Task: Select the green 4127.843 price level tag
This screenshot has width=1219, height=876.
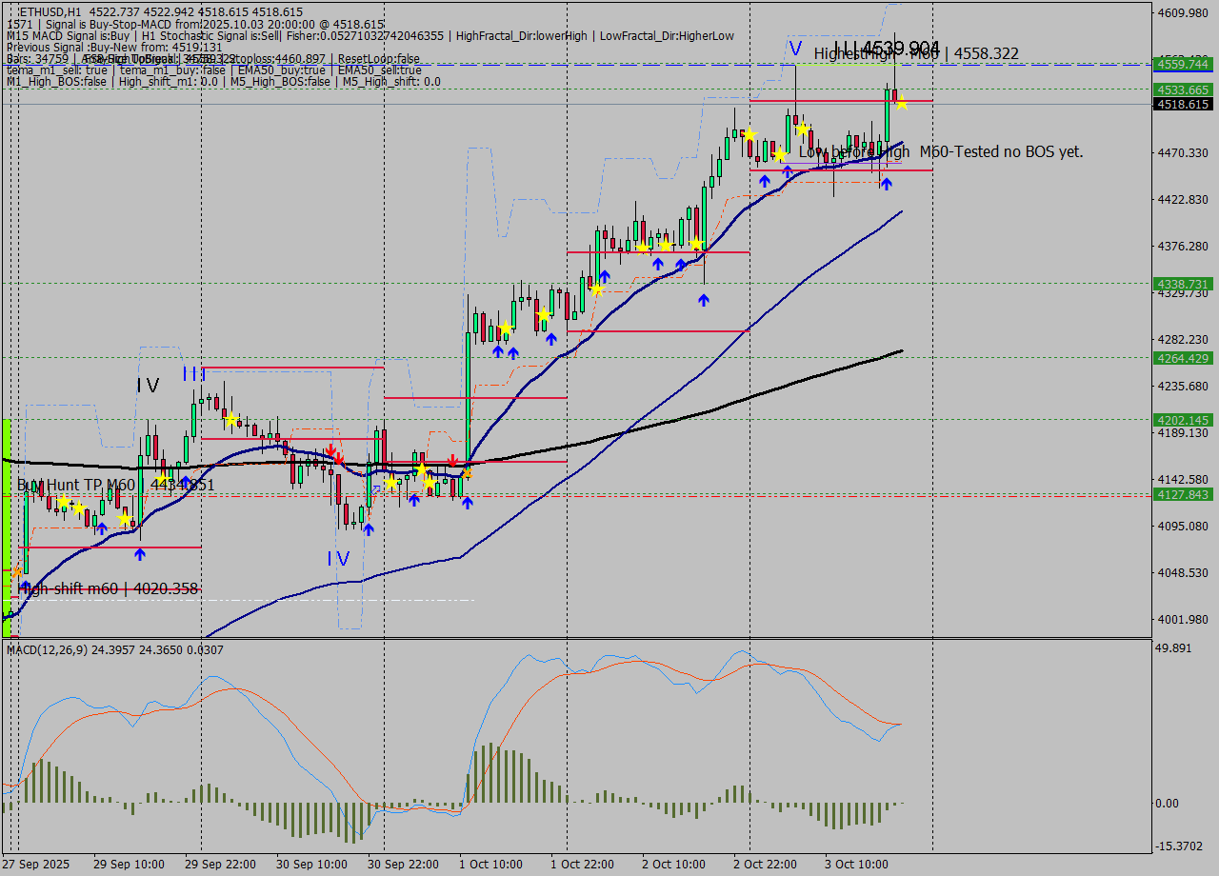Action: click(x=1182, y=494)
